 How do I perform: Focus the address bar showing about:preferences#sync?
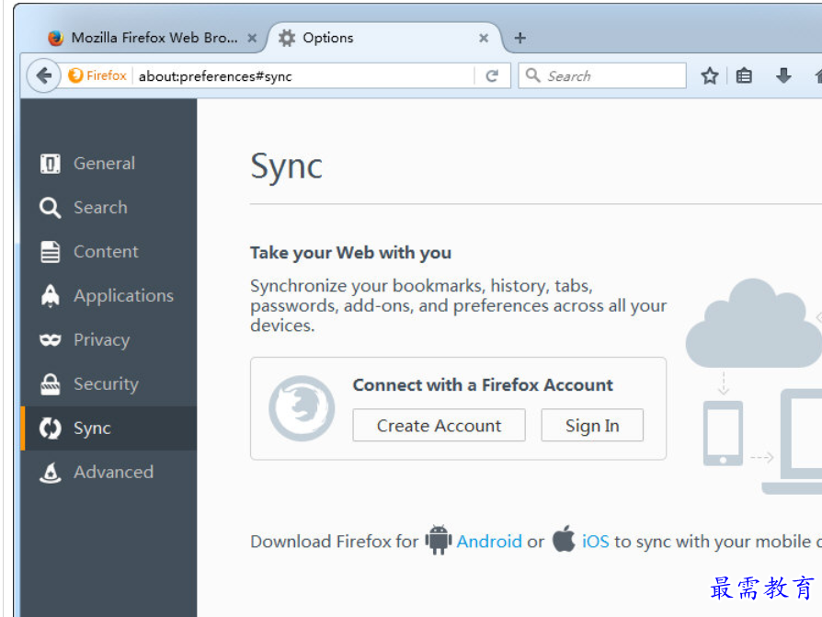[304, 76]
